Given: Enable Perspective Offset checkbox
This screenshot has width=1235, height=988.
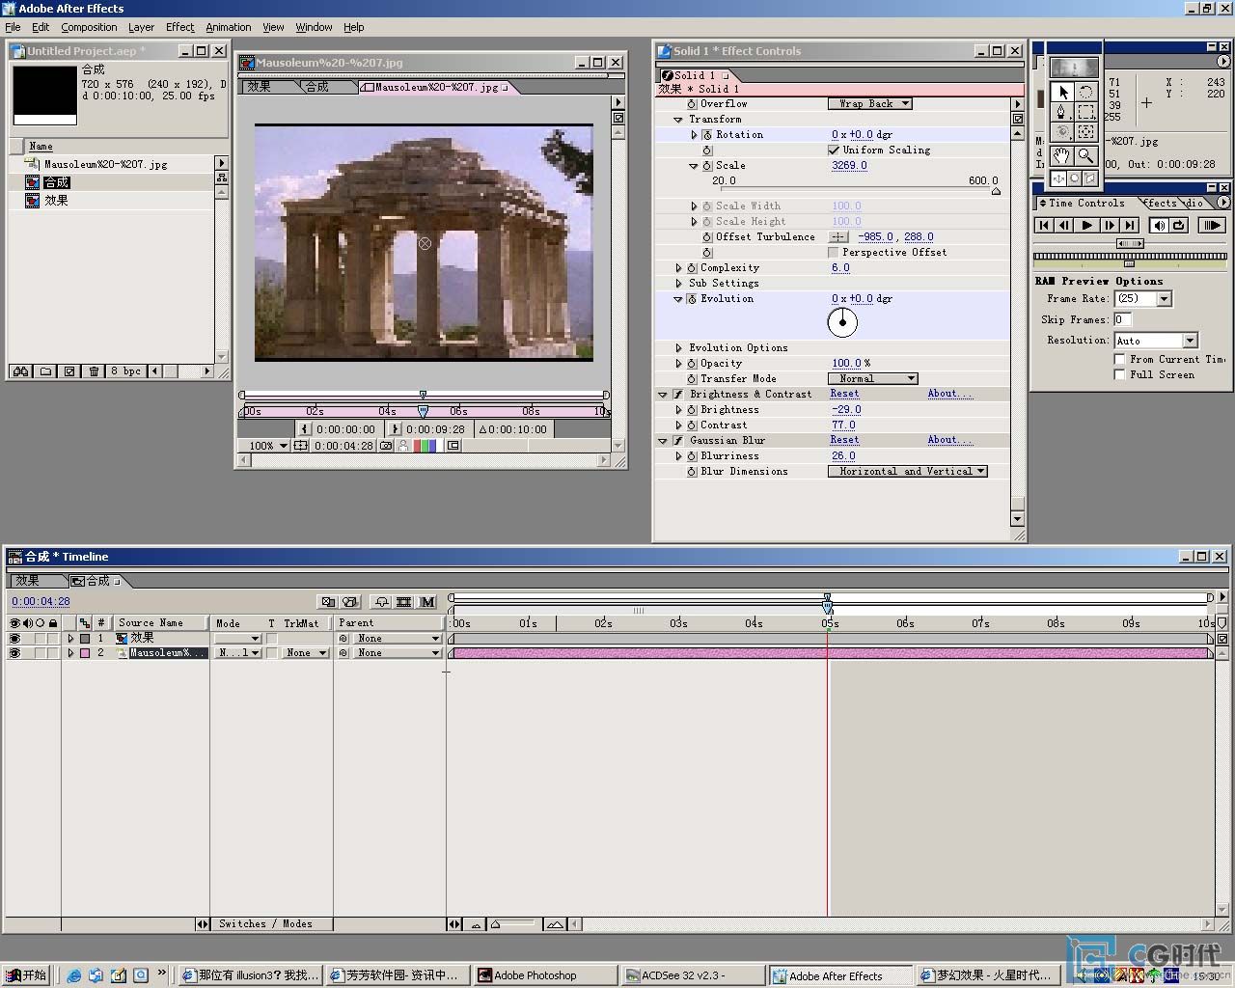Looking at the screenshot, I should pos(834,252).
